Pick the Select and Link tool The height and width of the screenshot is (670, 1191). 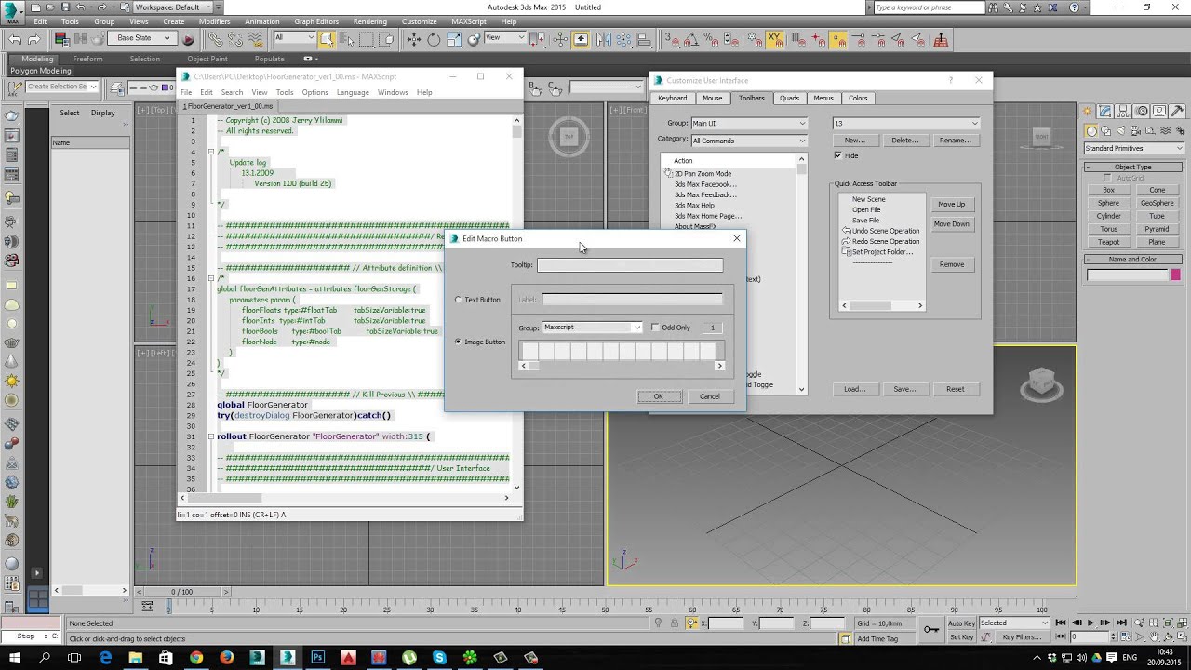click(x=215, y=39)
